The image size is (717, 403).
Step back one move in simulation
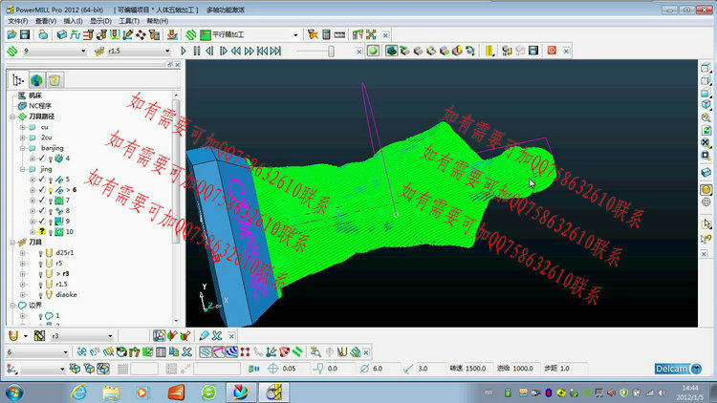209,51
